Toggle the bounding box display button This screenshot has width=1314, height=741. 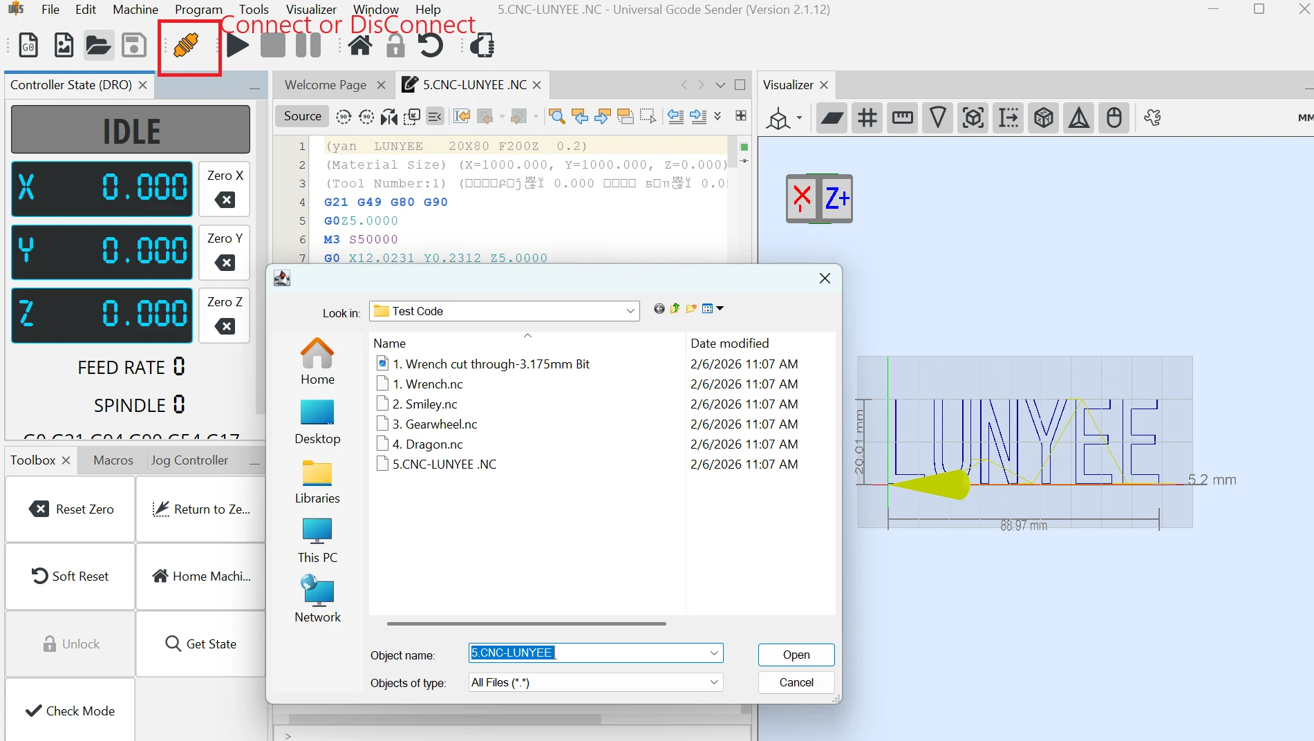click(973, 118)
